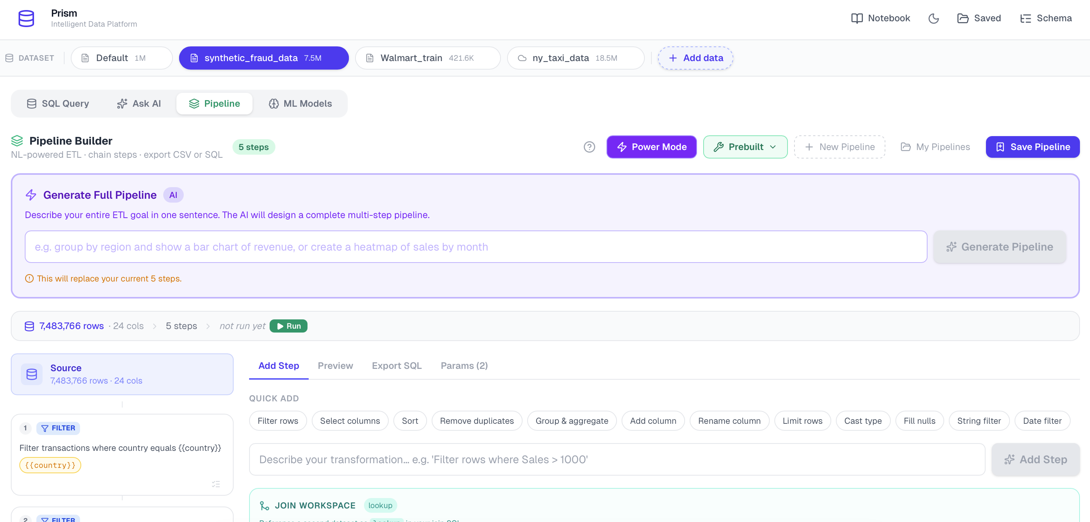This screenshot has width=1090, height=522.
Task: Click the Generate Full Pipeline lightning icon
Action: pyautogui.click(x=31, y=195)
